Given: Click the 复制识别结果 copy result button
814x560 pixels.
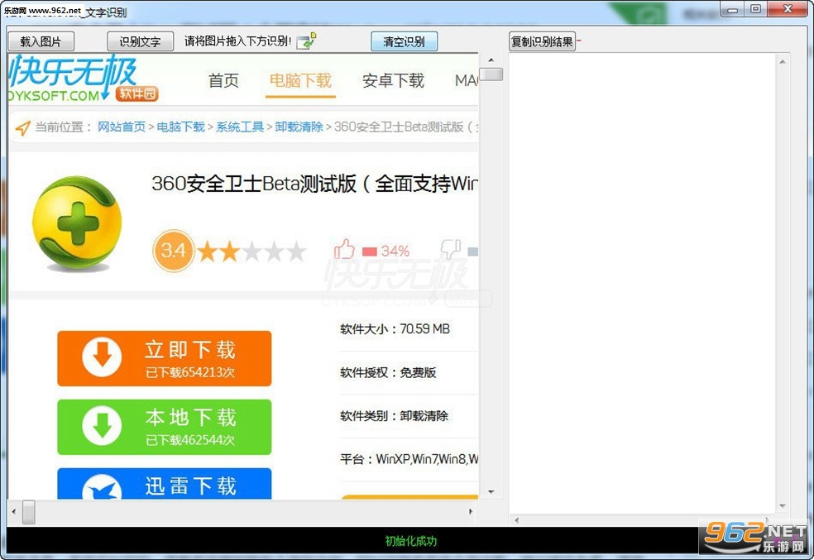Looking at the screenshot, I should tap(542, 41).
